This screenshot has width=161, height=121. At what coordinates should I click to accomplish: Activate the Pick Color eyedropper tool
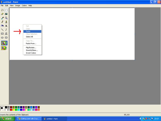tap(2, 18)
